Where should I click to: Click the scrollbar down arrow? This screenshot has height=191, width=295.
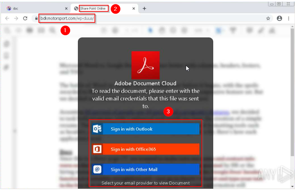coord(292,186)
